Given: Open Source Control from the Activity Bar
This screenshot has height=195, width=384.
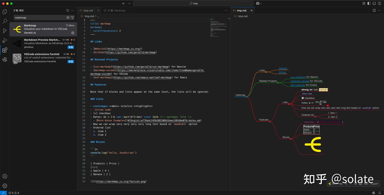Looking at the screenshot, I should (x=5, y=31).
